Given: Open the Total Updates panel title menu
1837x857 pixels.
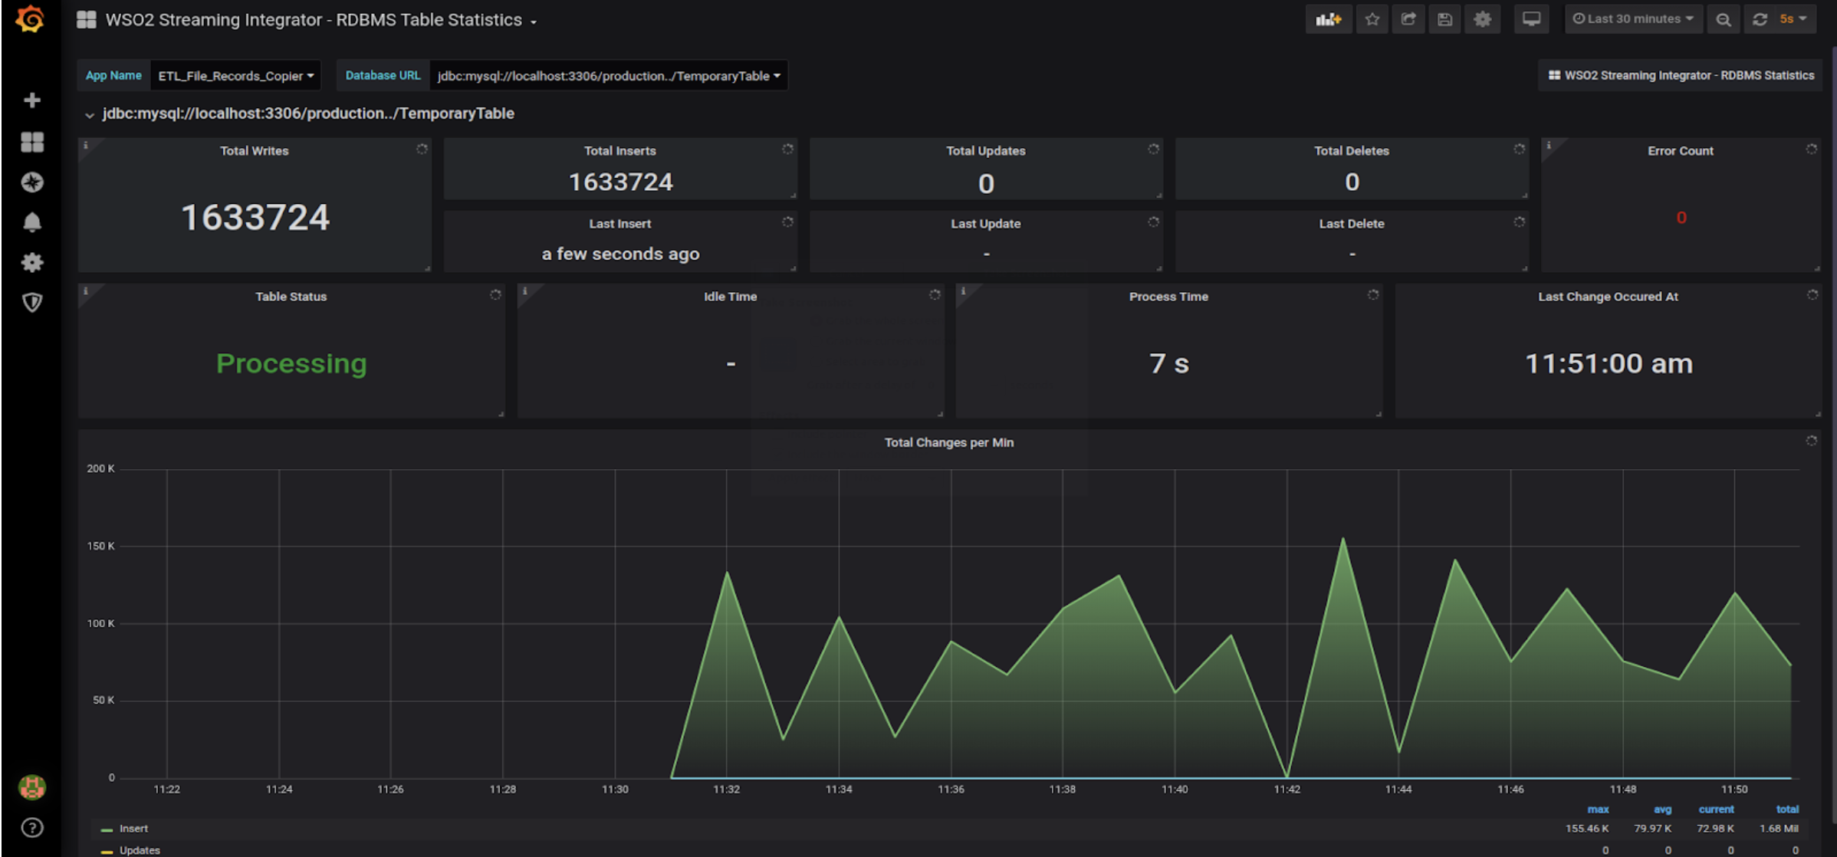Looking at the screenshot, I should tap(986, 151).
